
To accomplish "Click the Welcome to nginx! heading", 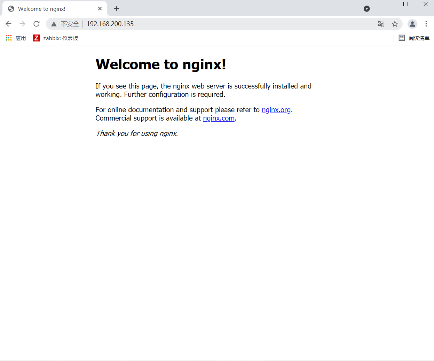I will 161,64.
